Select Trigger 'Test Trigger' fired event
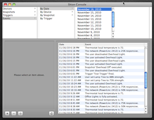The width and height of the screenshot is (154, 120). pos(101,74)
